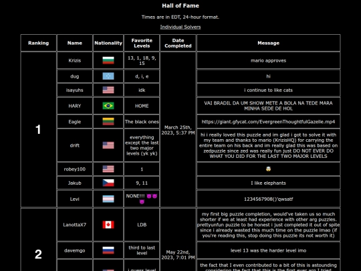Click the trans pride flag beside Levi
This screenshot has width=361, height=271.
click(108, 199)
